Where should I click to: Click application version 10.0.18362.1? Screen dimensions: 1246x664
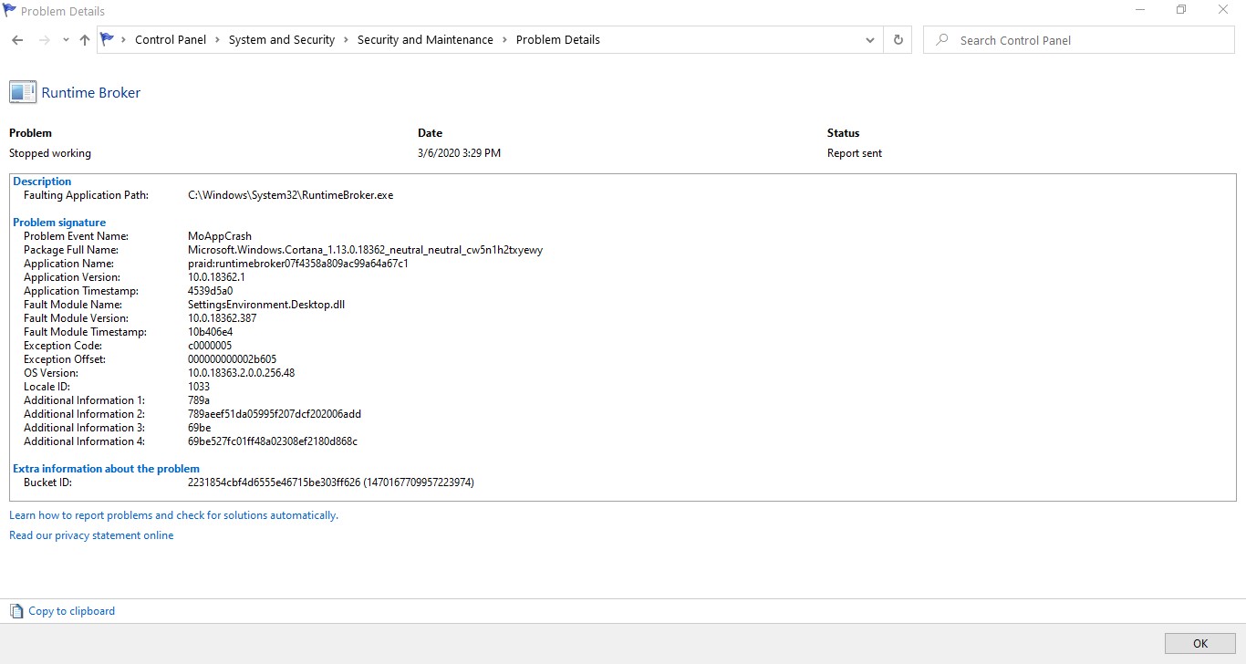click(217, 277)
